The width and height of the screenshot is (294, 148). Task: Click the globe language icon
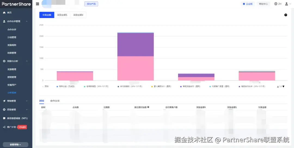point(275,4)
